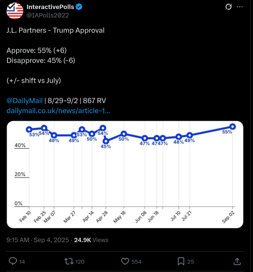Image resolution: width=253 pixels, height=272 pixels.
Task: Share the post via upload icon
Action: [x=237, y=261]
